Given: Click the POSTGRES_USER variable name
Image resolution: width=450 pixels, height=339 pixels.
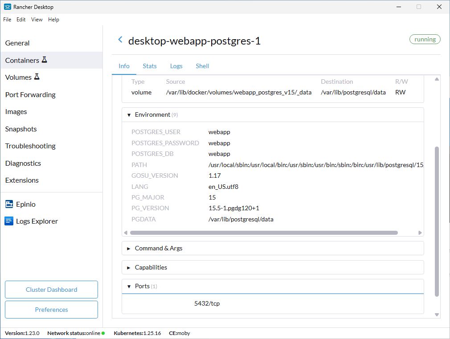Looking at the screenshot, I should point(156,132).
